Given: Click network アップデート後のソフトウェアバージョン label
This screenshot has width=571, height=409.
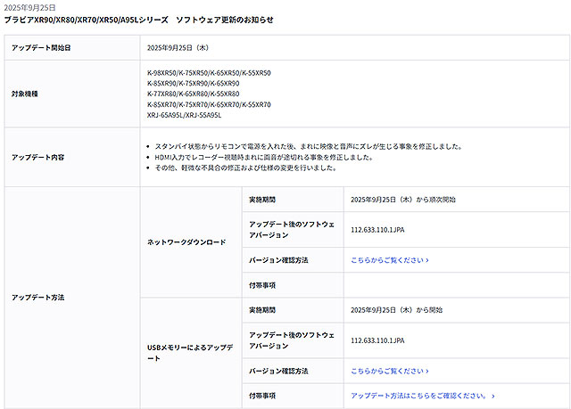Looking at the screenshot, I should [292, 230].
